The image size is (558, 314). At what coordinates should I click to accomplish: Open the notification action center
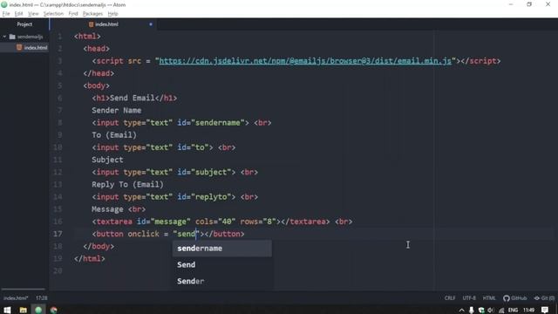pyautogui.click(x=544, y=311)
